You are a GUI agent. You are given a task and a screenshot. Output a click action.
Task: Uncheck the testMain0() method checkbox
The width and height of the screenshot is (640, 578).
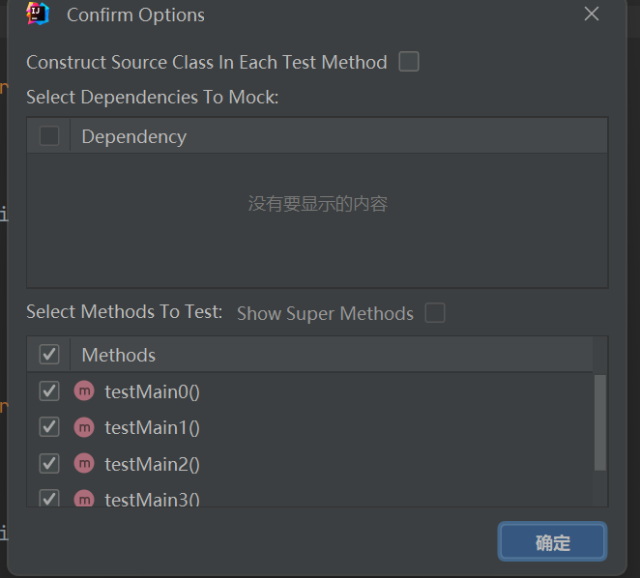click(49, 391)
